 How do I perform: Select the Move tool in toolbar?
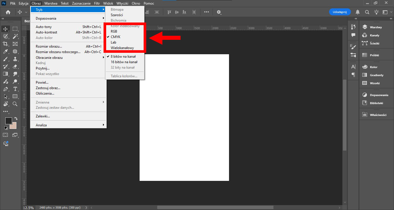pos(5,29)
